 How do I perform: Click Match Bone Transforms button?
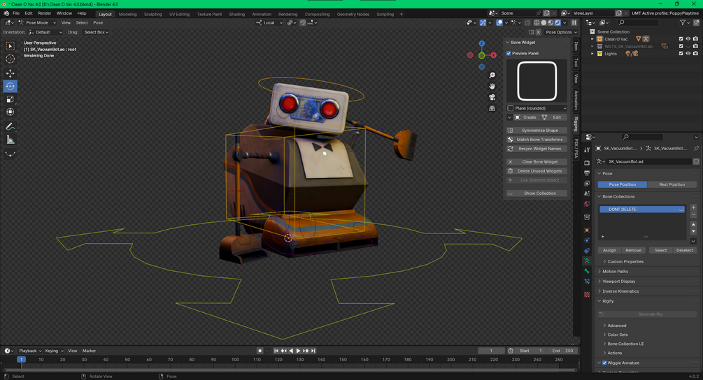(x=537, y=140)
